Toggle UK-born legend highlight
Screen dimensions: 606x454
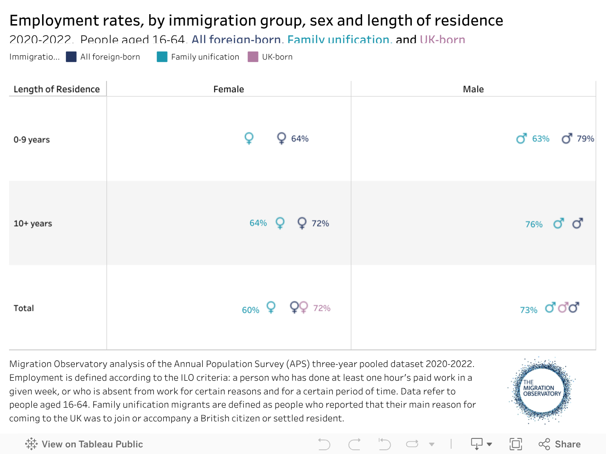click(x=277, y=57)
